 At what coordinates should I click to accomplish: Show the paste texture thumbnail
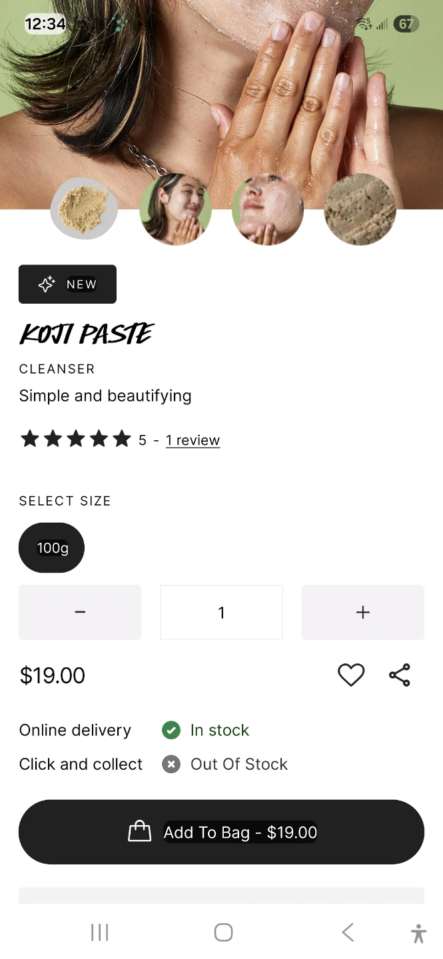click(360, 209)
